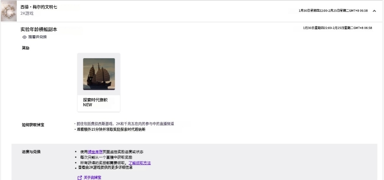Click the 实验年龄横幅副本 drop heading
Image resolution: width=384 pixels, height=180 pixels.
[x=39, y=30]
